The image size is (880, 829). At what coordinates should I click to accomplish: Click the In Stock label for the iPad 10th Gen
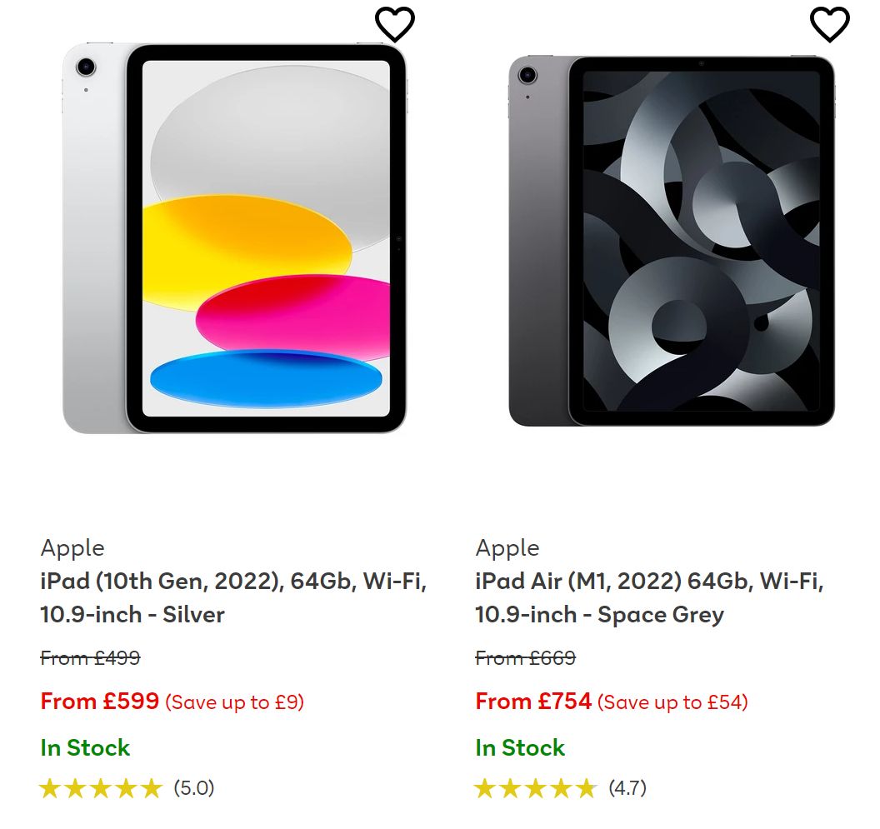click(x=85, y=748)
